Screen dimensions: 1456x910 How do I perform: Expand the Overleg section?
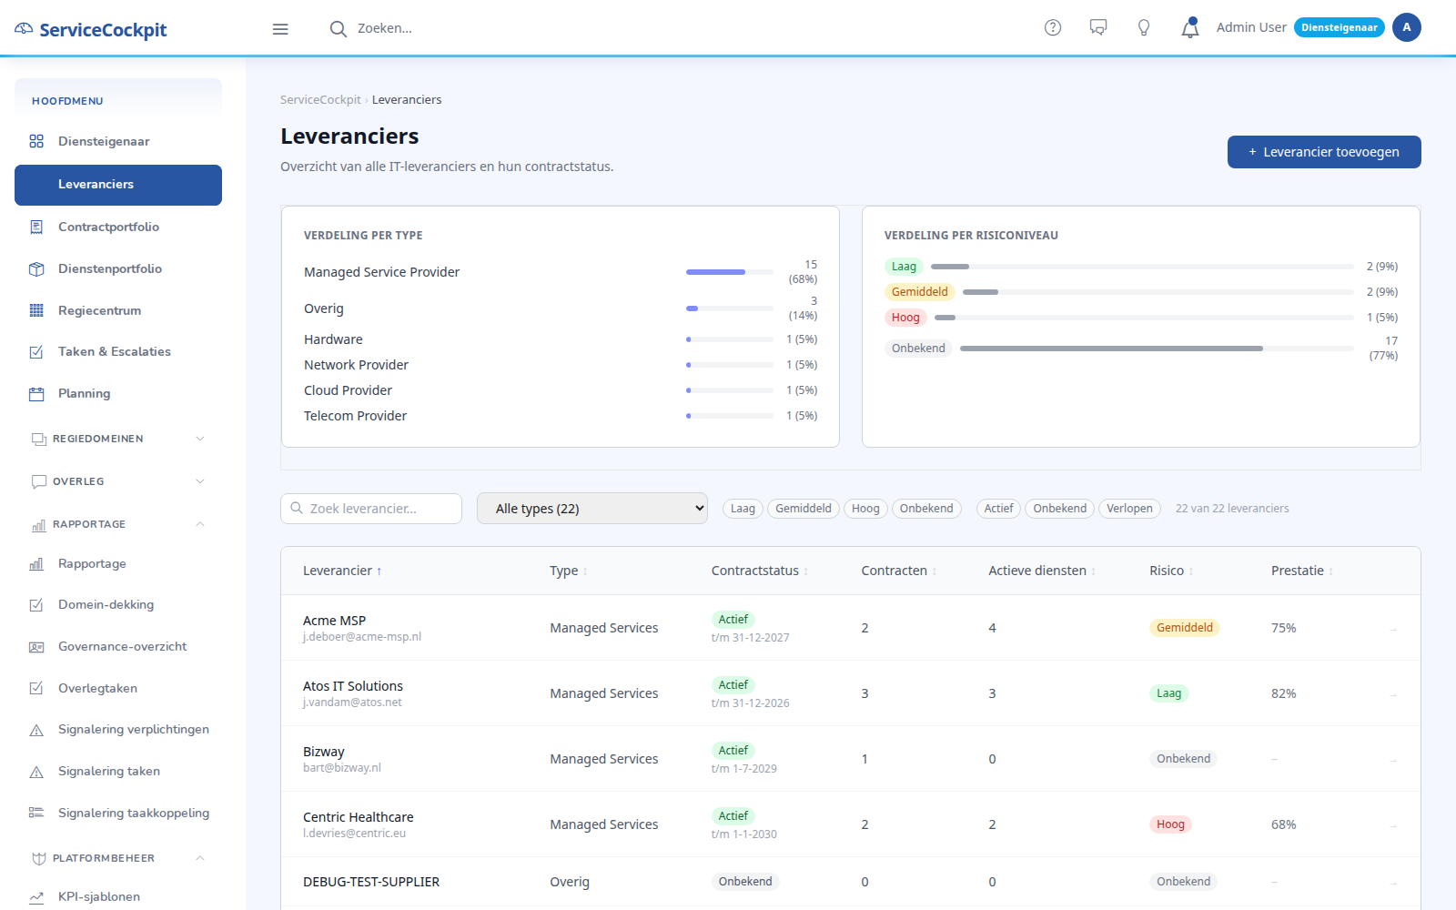[x=118, y=481]
